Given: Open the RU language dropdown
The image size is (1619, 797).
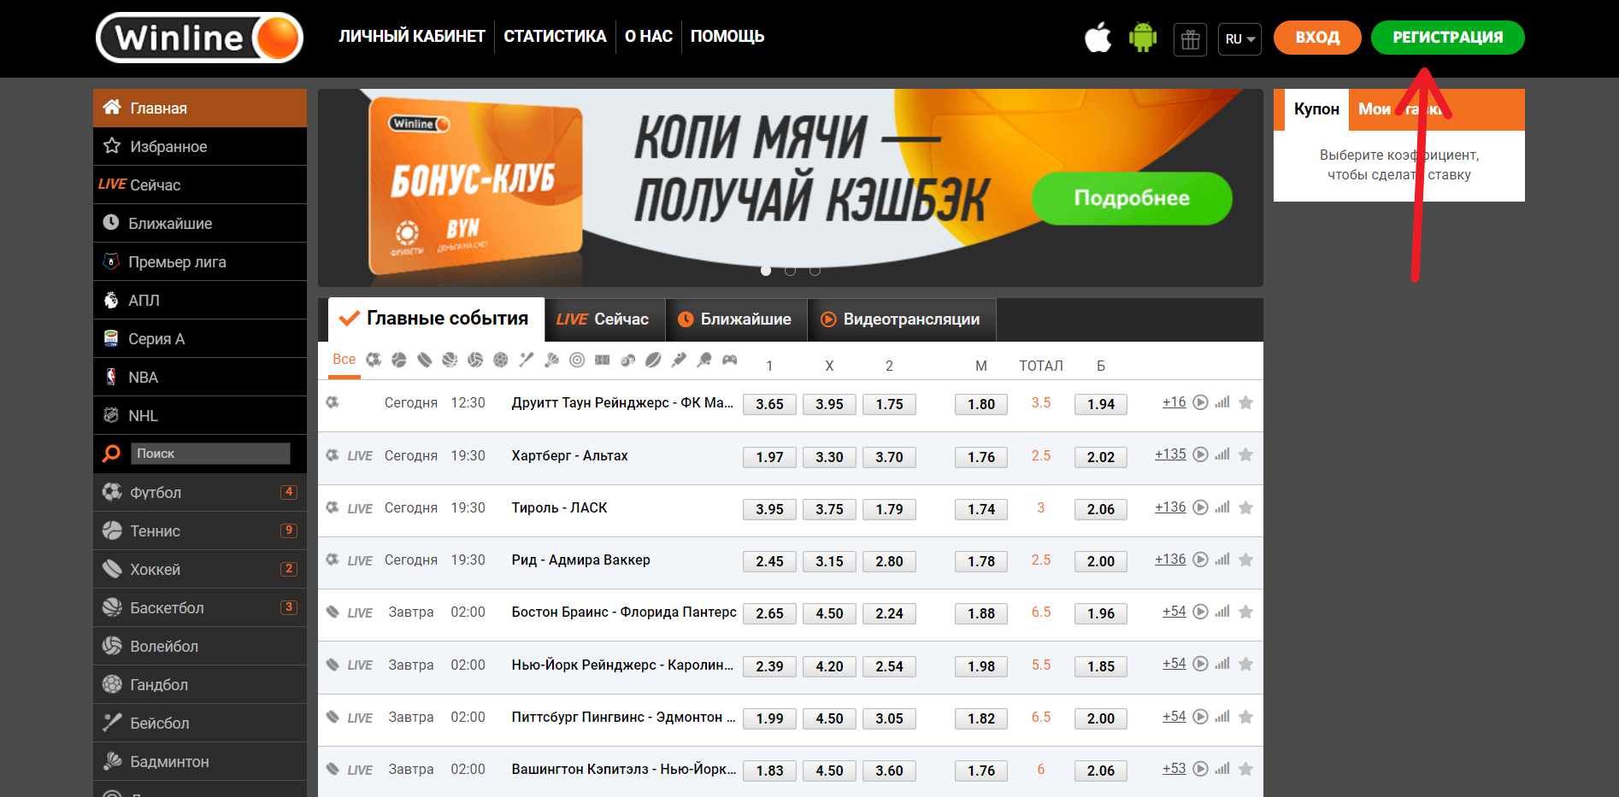Looking at the screenshot, I should pyautogui.click(x=1239, y=39).
